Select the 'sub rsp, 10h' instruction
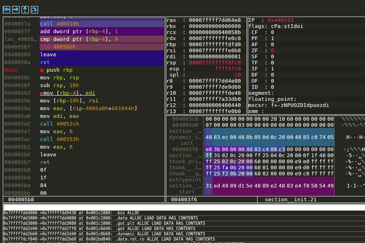Screen dimensions: 365x243 [59, 85]
